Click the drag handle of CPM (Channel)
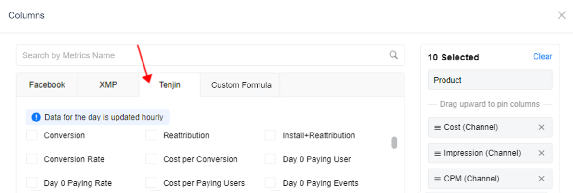573x193 pixels. click(x=437, y=179)
